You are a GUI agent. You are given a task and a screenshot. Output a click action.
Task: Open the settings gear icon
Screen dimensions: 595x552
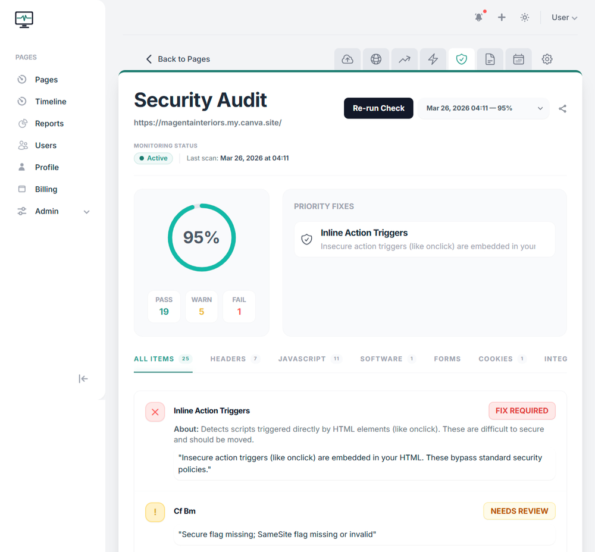coord(547,59)
